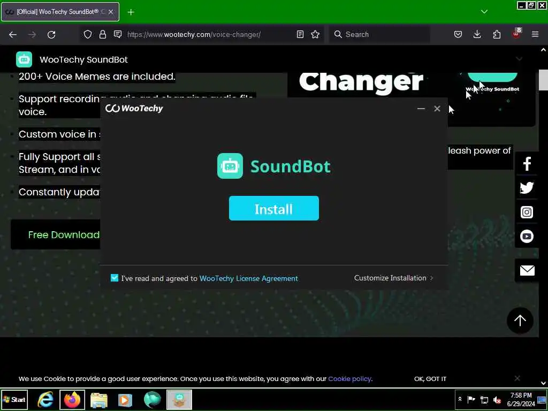Click the SoundBot robot logo in installer
The width and height of the screenshot is (548, 411).
(230, 166)
